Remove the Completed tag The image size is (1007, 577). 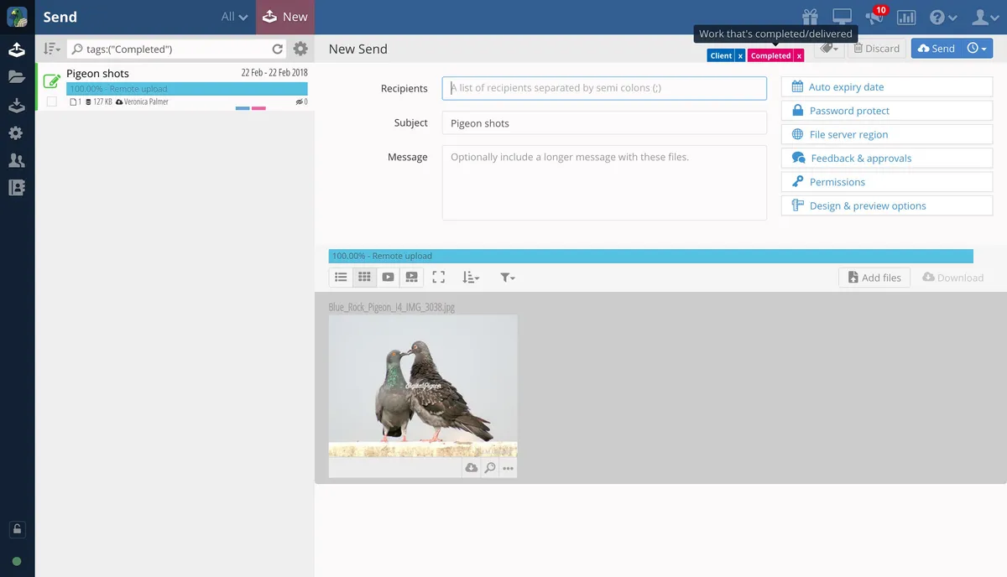click(x=799, y=55)
